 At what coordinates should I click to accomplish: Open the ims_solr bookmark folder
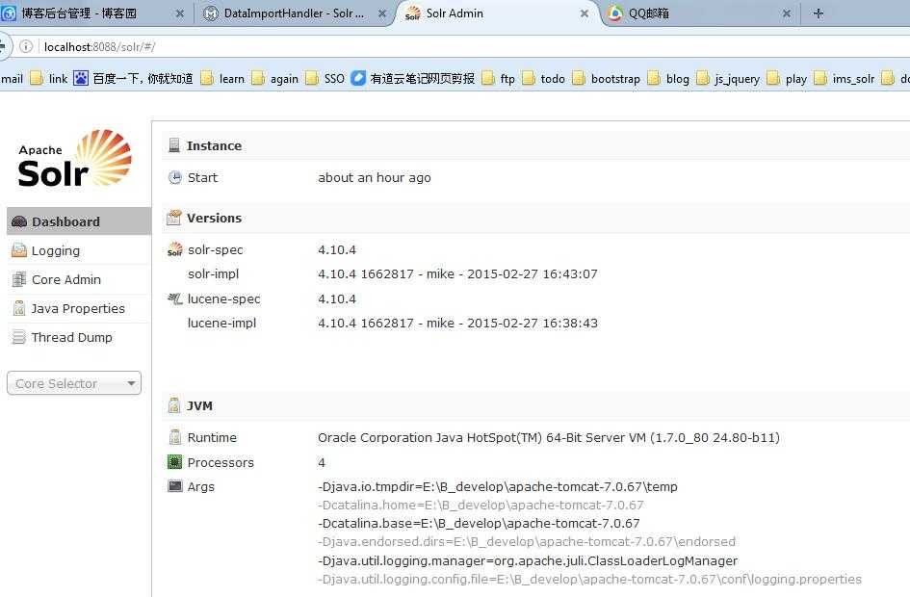(x=845, y=78)
